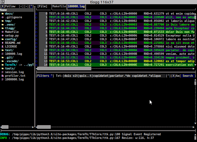197x142 pixels.
Task: Toggle the case-sensitive Aa checkbox
Action: (173, 76)
